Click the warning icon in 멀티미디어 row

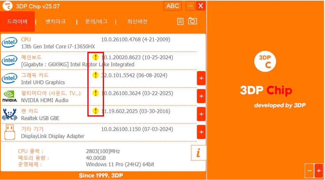pyautogui.click(x=95, y=93)
